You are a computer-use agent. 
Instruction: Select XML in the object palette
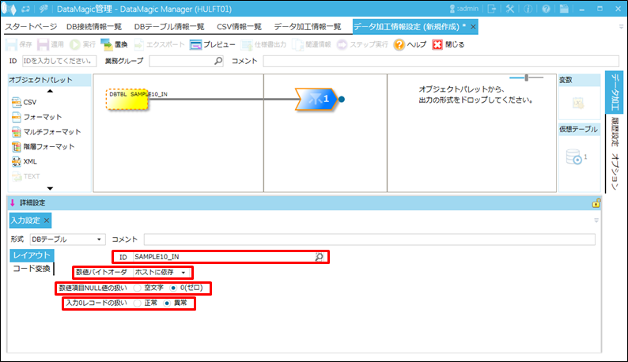[25, 161]
